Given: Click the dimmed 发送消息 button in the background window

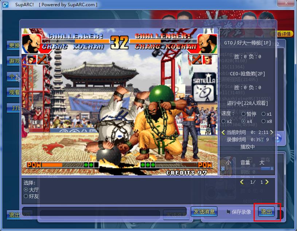Looking at the screenshot, I should pyautogui.click(x=176, y=215).
